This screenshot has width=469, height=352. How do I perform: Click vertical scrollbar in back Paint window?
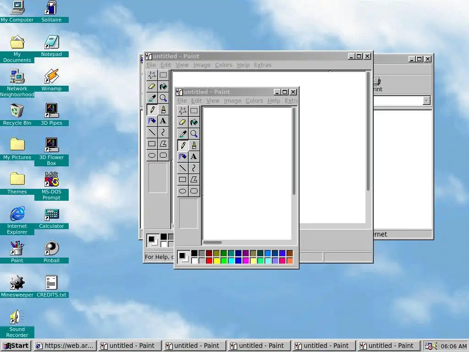click(368, 132)
